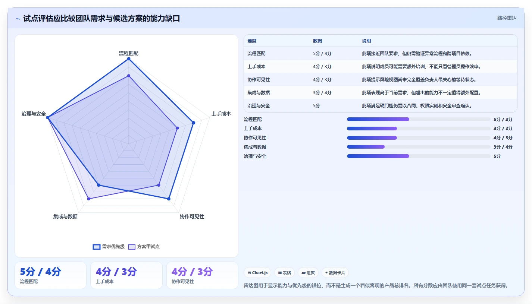Viewport: 532px width, 304px height.
Task: Select the Chart.js tag
Action: point(257,273)
